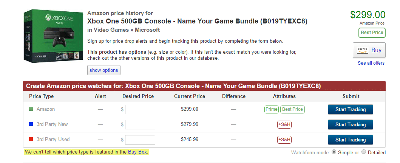Click the Best Price badge in Attributes column

[x=292, y=110]
